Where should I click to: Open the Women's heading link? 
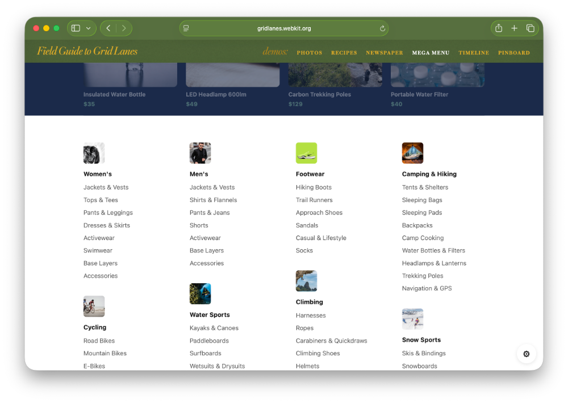point(98,174)
